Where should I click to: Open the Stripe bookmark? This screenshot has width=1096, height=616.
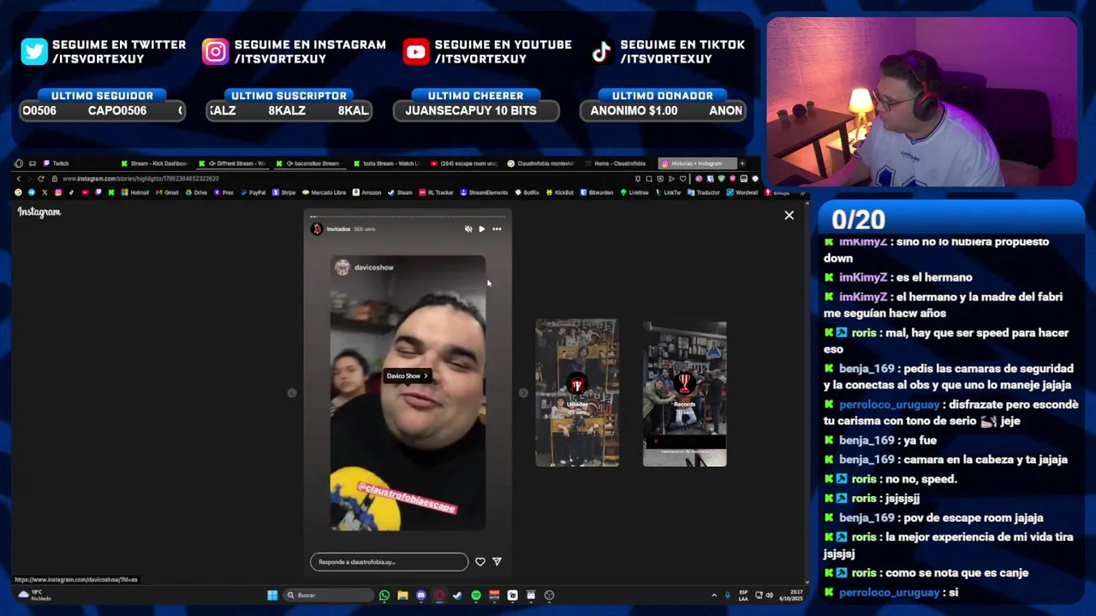click(x=283, y=192)
